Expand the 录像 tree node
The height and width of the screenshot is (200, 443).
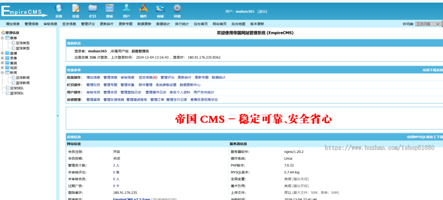pos(3,58)
